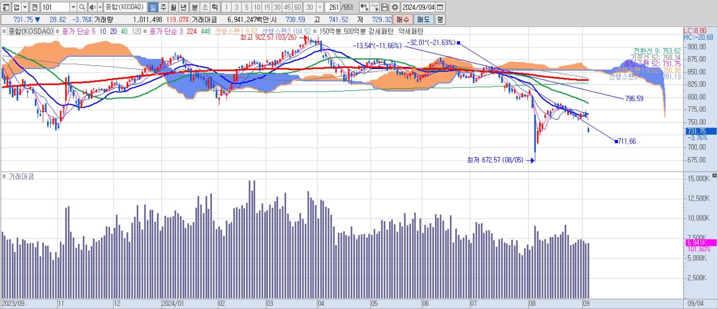The height and width of the screenshot is (309, 718).
Task: Open the 30 interval dropdown arrow
Action: 320,7
